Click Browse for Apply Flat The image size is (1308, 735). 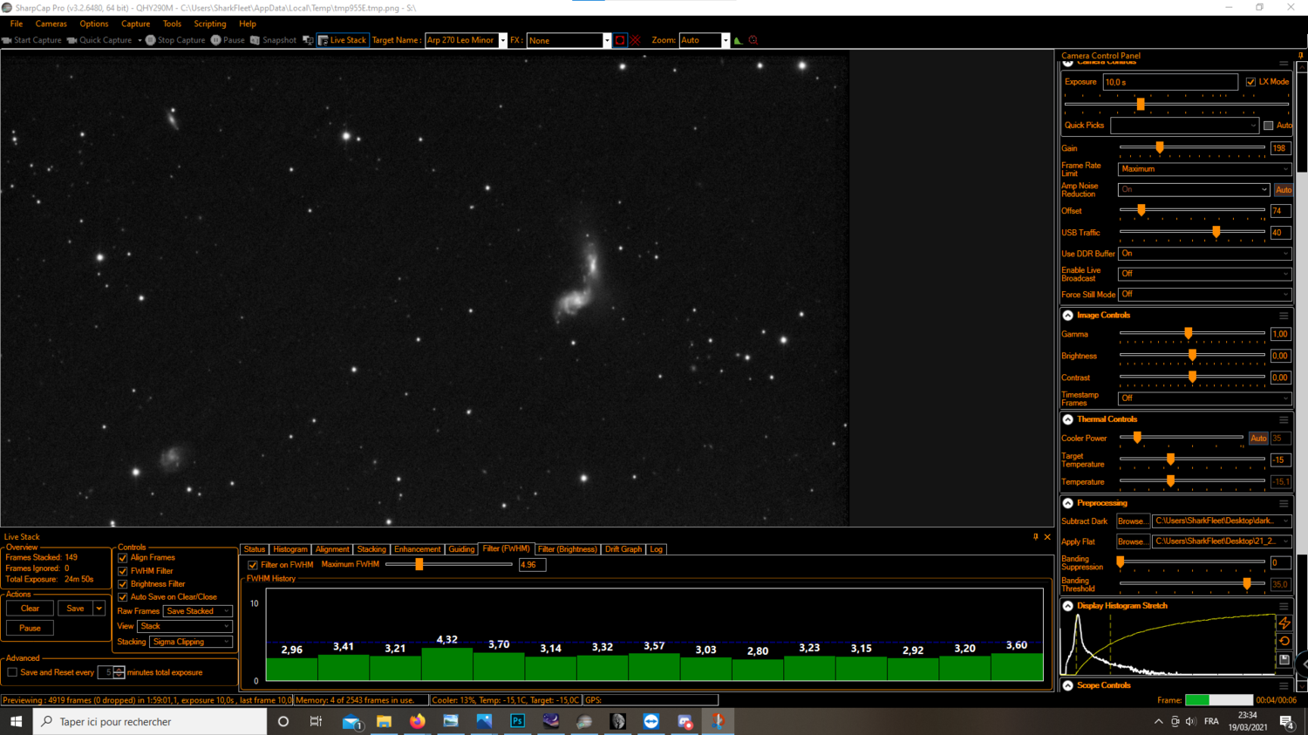tap(1133, 541)
